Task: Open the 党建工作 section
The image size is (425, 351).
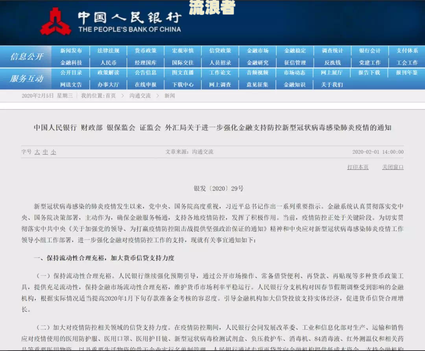Action: tap(370, 63)
